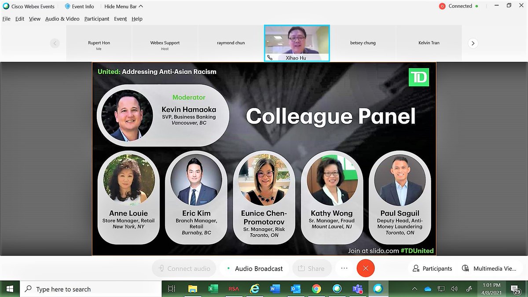Open the View menu
528x297 pixels.
point(35,19)
